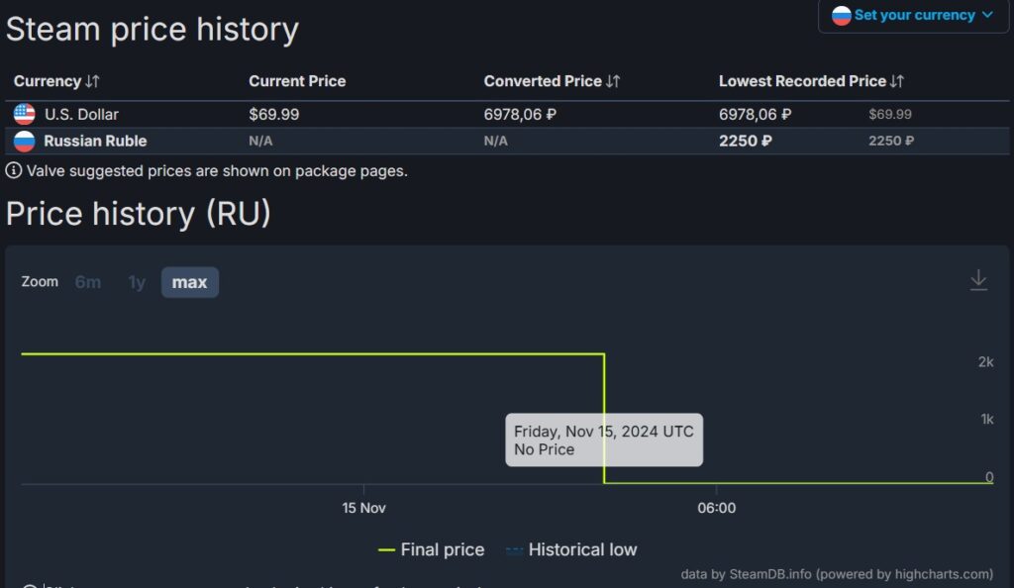
Task: Click the data by SteamDB.info credit
Action: click(x=836, y=574)
